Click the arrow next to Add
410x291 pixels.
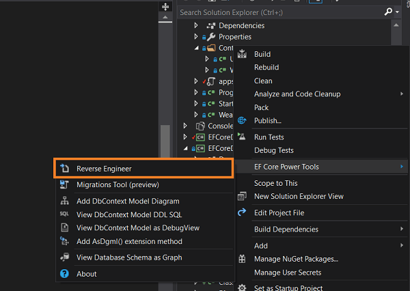402,245
